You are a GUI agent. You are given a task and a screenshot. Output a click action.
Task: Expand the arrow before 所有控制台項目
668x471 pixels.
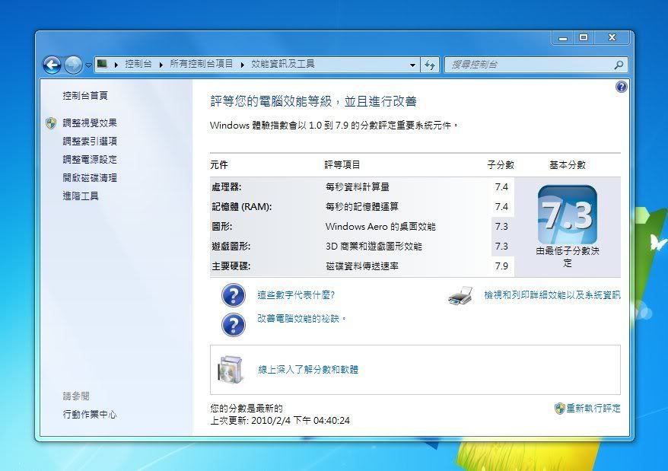click(x=161, y=65)
